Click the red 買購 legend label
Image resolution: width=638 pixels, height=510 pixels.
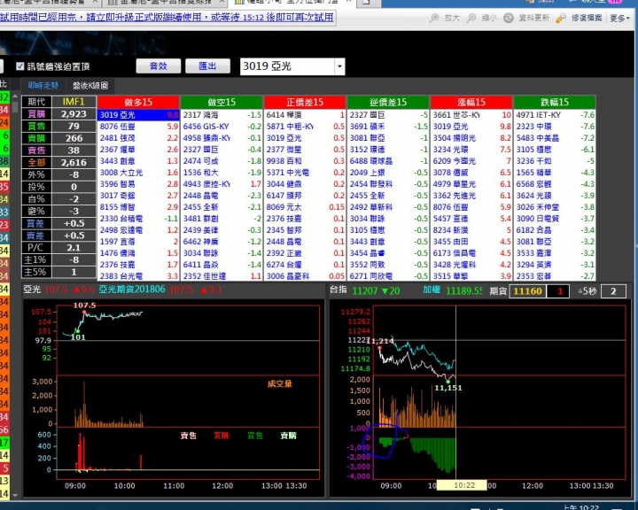click(x=222, y=436)
